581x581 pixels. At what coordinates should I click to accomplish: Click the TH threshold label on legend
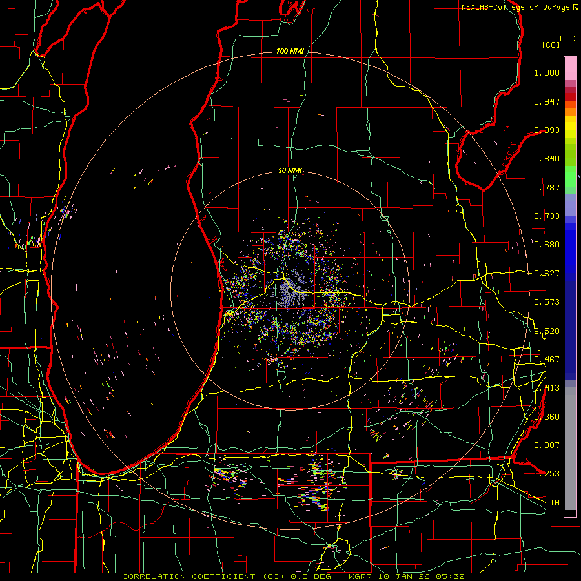tap(555, 503)
